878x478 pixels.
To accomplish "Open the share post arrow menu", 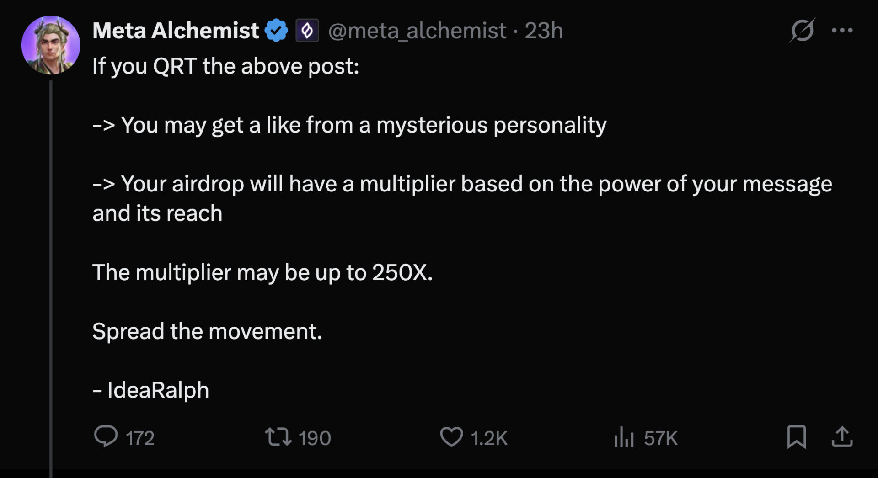I will [842, 436].
